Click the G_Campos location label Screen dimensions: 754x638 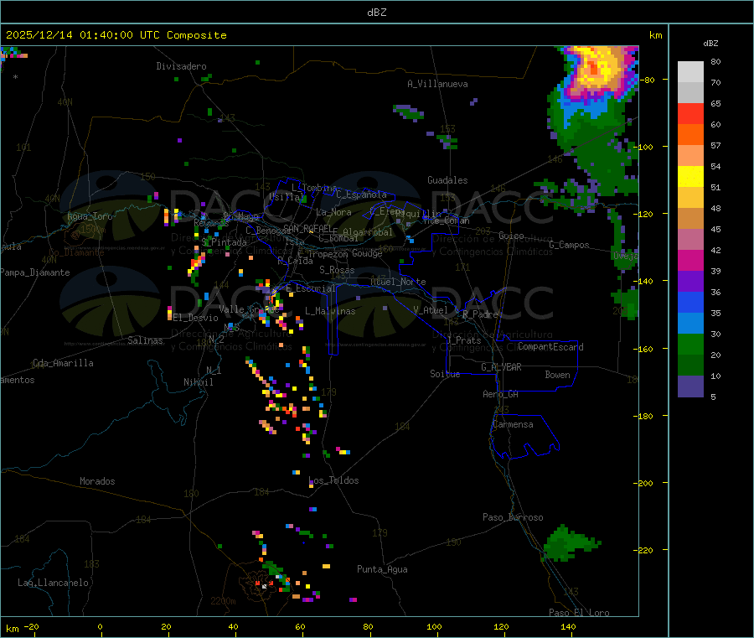569,245
